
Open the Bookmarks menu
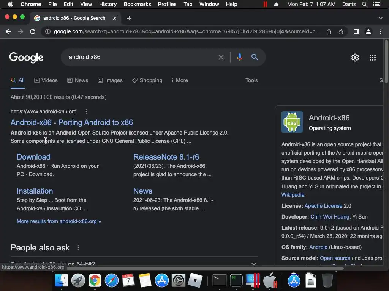[137, 4]
